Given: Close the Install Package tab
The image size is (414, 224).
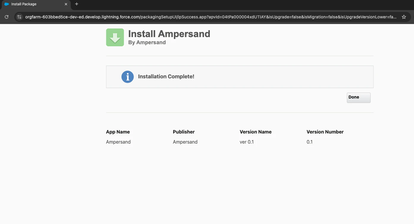Looking at the screenshot, I should click(x=66, y=4).
